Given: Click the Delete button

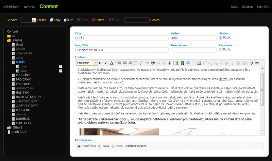Looking at the screenshot, I should [98, 20].
